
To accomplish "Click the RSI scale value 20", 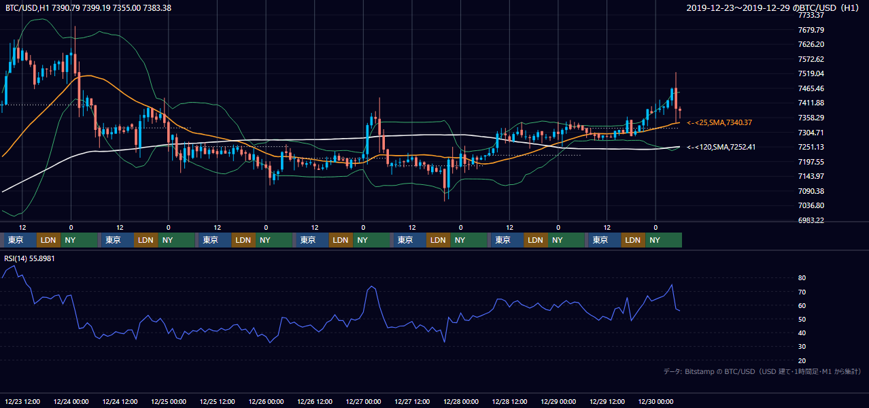I will (x=802, y=360).
